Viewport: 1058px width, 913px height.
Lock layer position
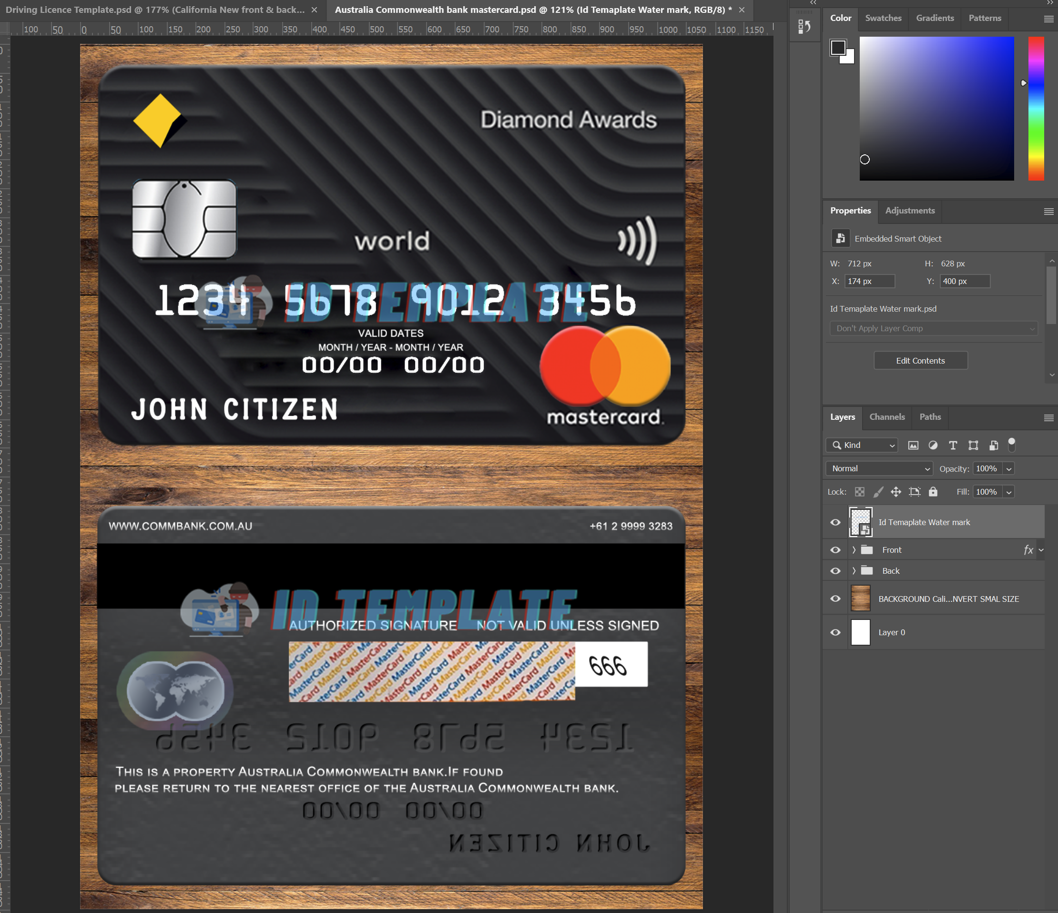coord(896,492)
